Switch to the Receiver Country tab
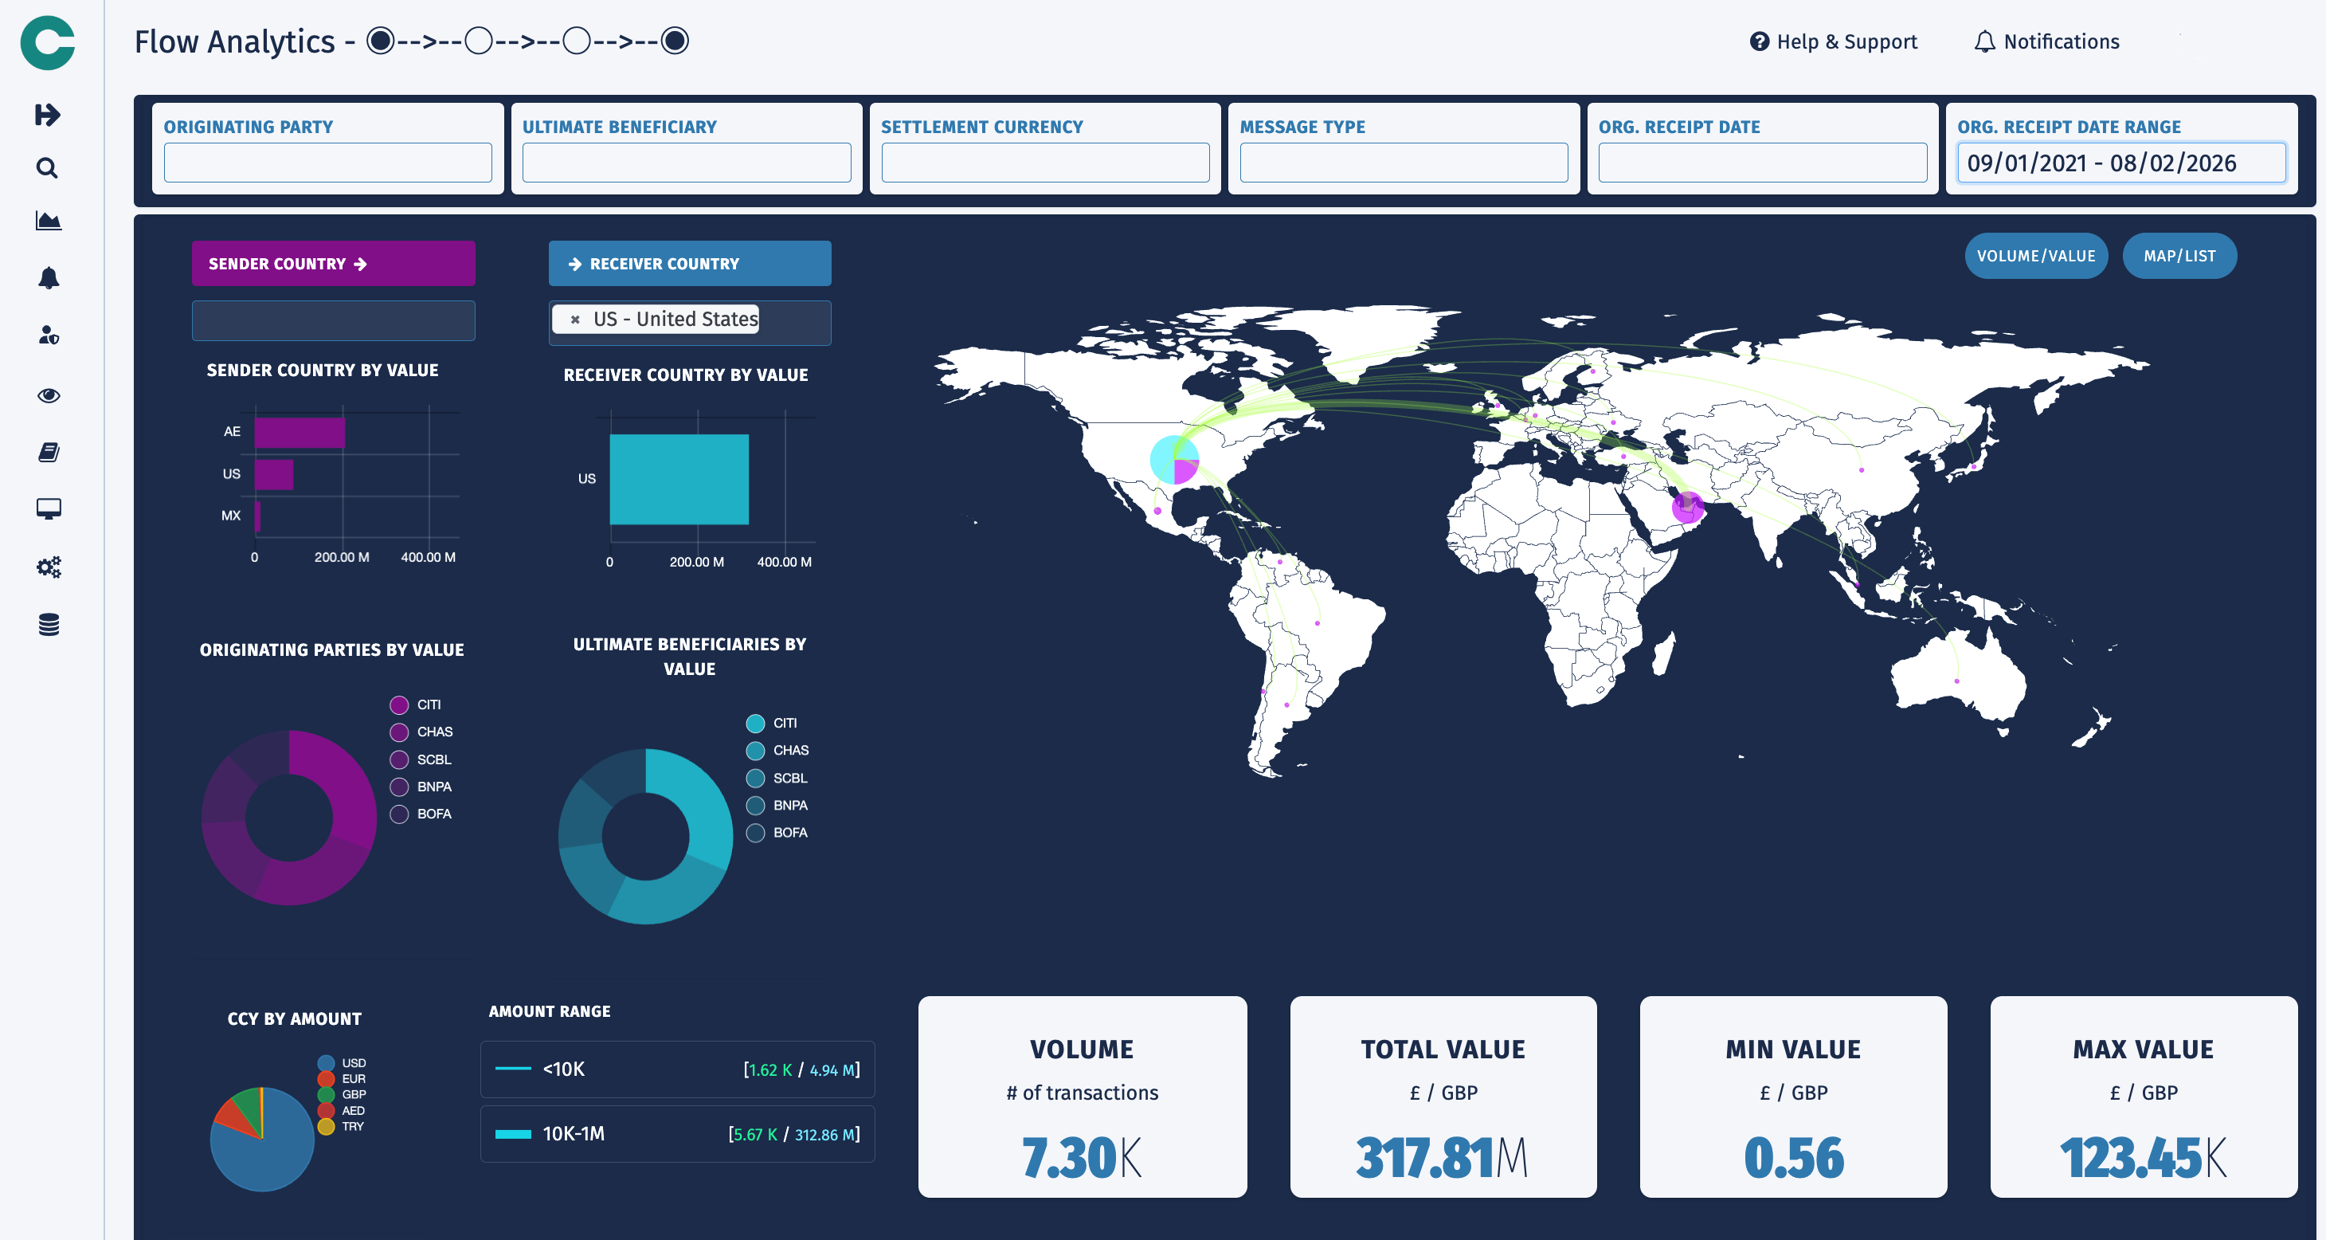This screenshot has width=2326, height=1240. pos(690,264)
